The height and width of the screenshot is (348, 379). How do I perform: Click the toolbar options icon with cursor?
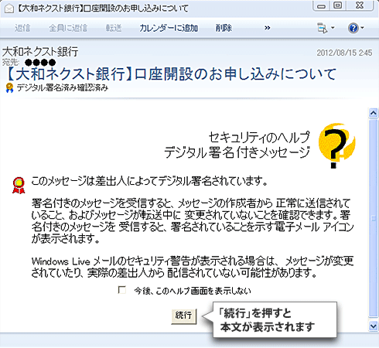tap(323, 28)
